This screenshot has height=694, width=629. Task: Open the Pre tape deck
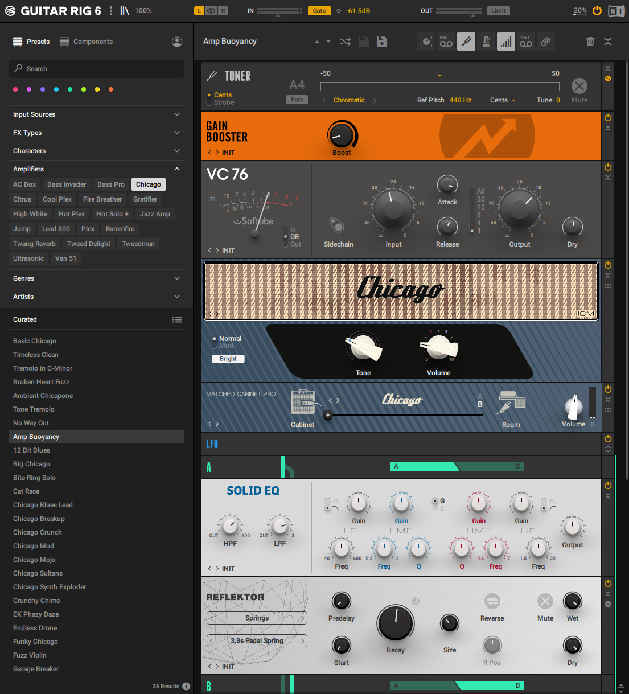[x=446, y=42]
